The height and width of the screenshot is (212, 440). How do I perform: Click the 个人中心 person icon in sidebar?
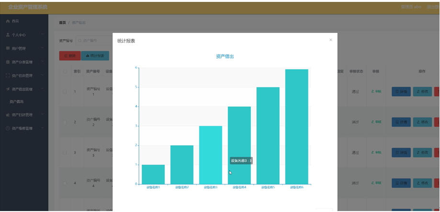(8, 35)
